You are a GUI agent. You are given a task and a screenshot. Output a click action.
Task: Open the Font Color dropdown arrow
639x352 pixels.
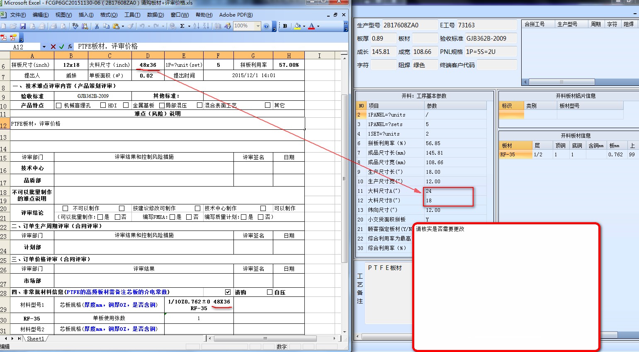tap(318, 26)
